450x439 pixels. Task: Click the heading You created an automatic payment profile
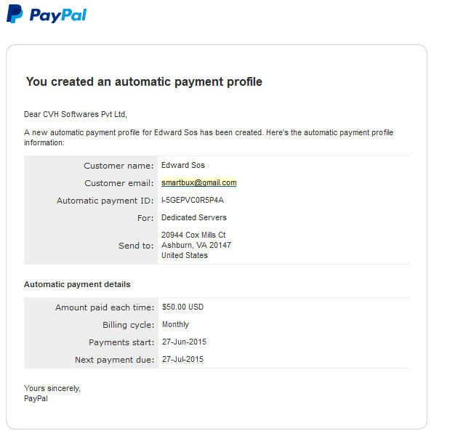pos(144,82)
